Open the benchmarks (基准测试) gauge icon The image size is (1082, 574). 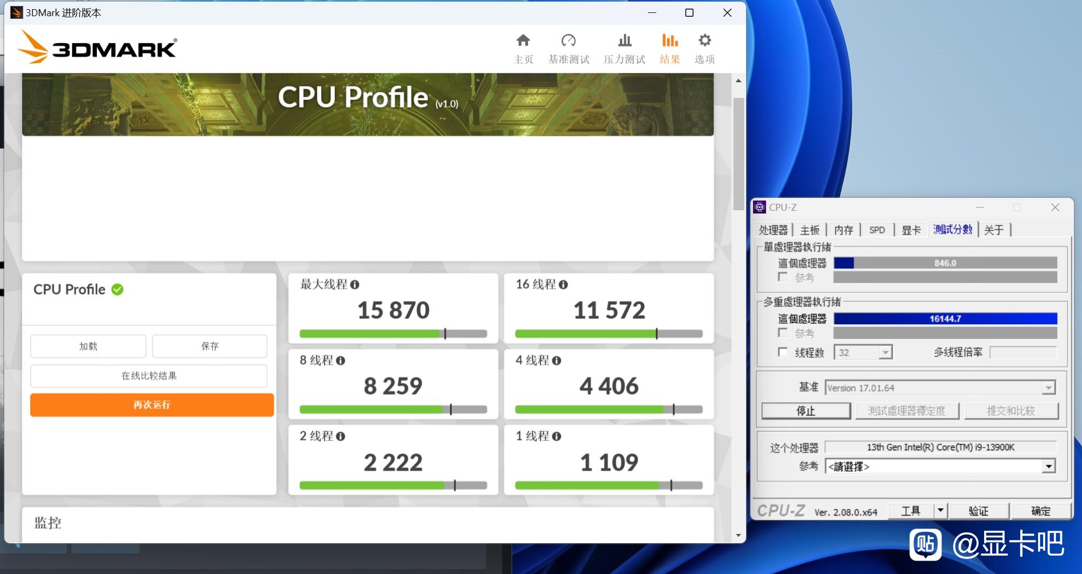coord(569,41)
